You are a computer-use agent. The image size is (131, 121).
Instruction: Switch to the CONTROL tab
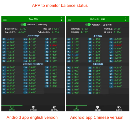click(x=54, y=108)
